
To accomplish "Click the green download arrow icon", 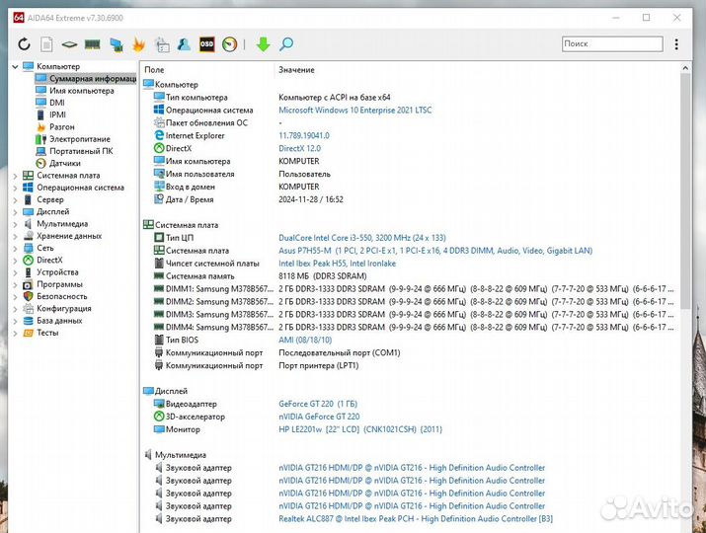I will coord(263,44).
